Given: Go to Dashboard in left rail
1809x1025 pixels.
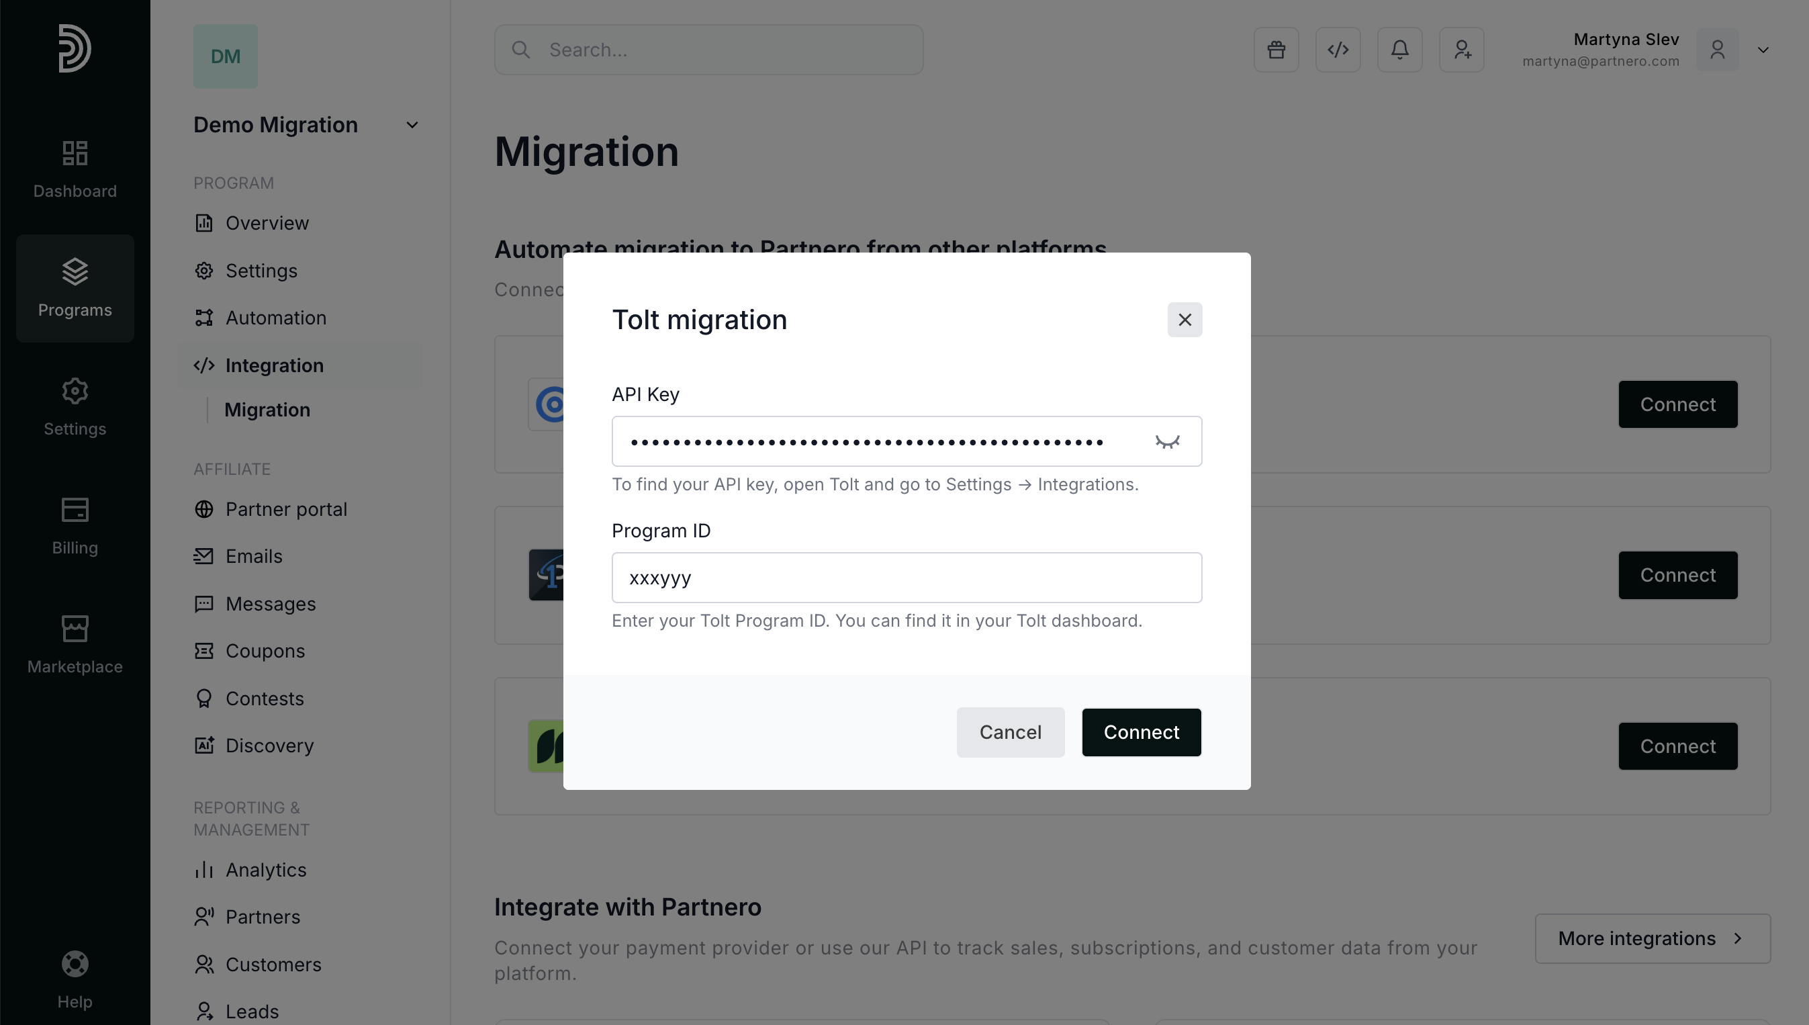Looking at the screenshot, I should coord(75,169).
